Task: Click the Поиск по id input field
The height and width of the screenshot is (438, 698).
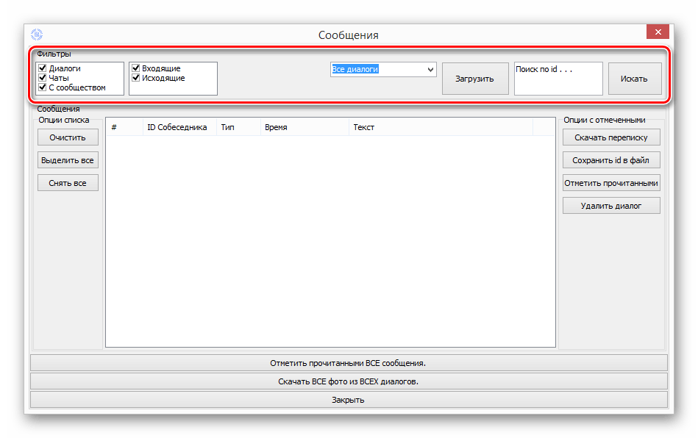Action: point(558,78)
